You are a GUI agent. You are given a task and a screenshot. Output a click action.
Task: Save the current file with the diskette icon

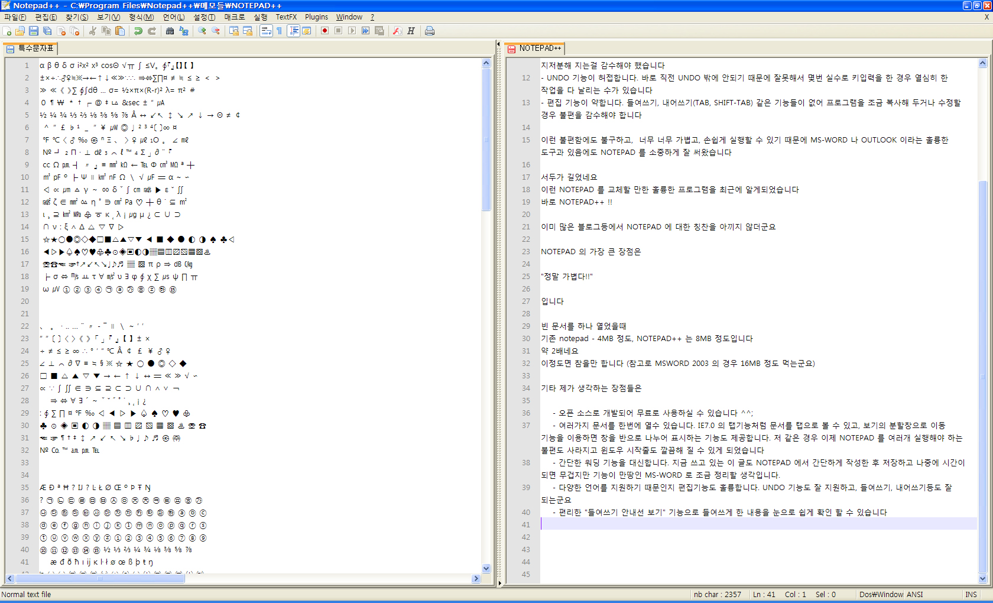click(x=34, y=31)
